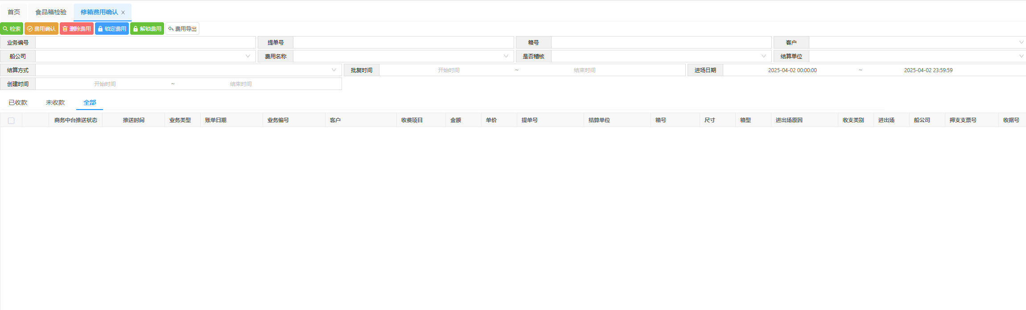This screenshot has height=310, width=1026.
Task: Click the red 删除费用 trash button
Action: pos(77,29)
